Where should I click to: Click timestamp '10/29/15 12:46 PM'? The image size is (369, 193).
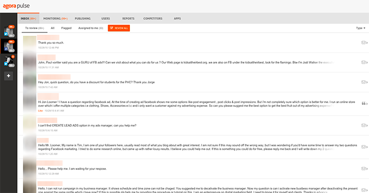(49, 48)
